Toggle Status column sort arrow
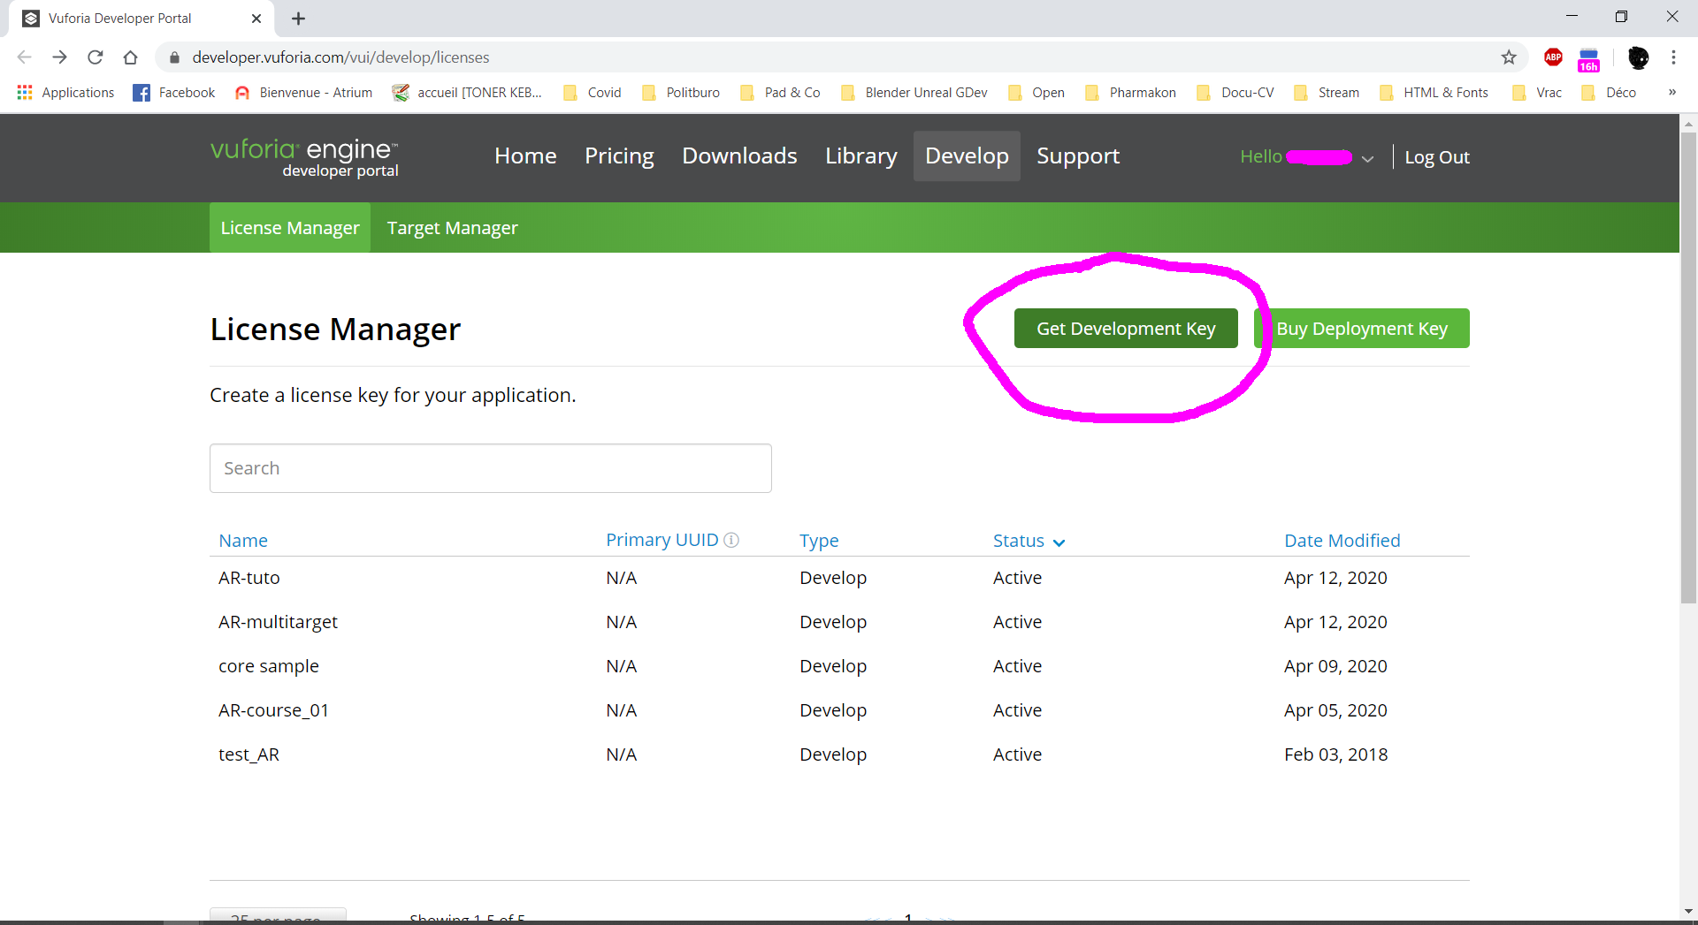The width and height of the screenshot is (1698, 925). coord(1059,542)
